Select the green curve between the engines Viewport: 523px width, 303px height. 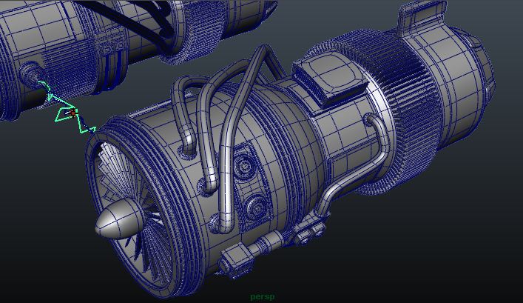[67, 108]
